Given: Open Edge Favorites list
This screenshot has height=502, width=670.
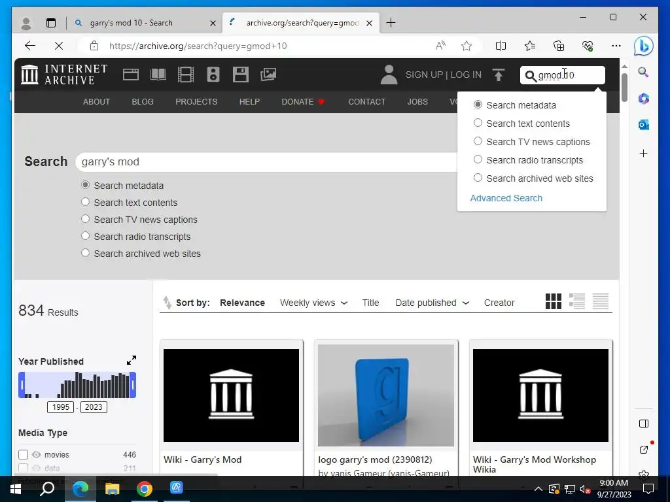Looking at the screenshot, I should (530, 46).
